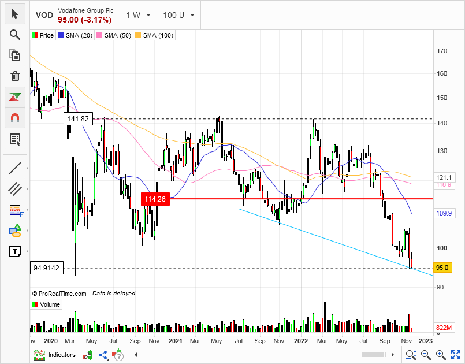Click the candlestick wrench settings icon
This screenshot has height=364, width=465.
pyautogui.click(x=88, y=355)
